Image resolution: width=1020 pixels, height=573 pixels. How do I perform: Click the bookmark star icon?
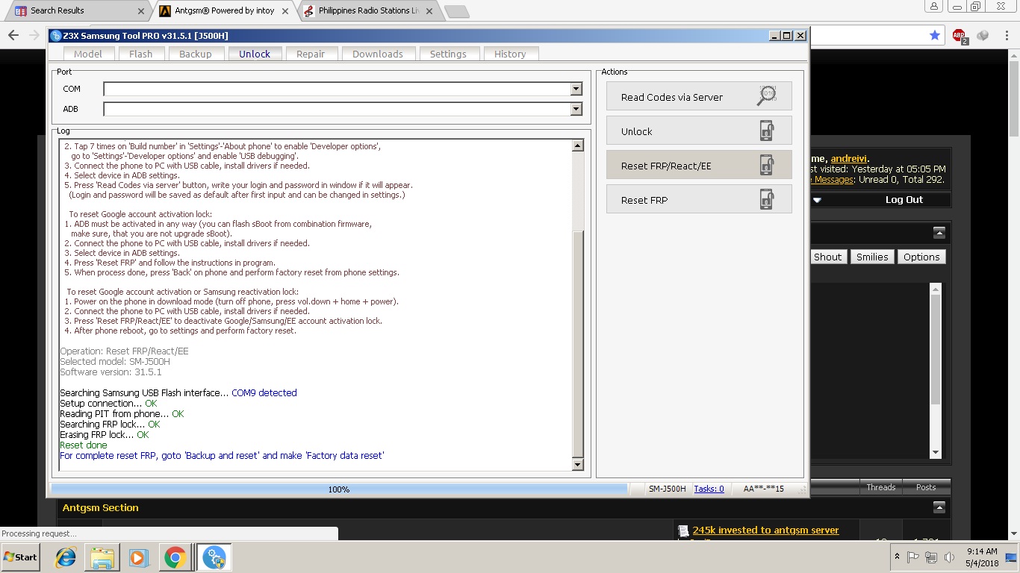pos(935,35)
